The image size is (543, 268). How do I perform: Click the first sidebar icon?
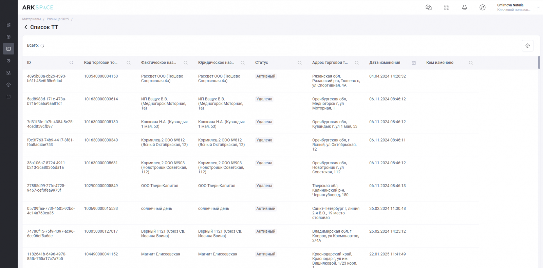(8, 25)
